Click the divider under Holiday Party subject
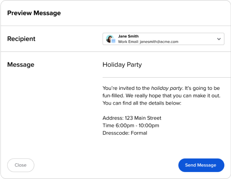The width and height of the screenshot is (231, 179). (x=166, y=77)
